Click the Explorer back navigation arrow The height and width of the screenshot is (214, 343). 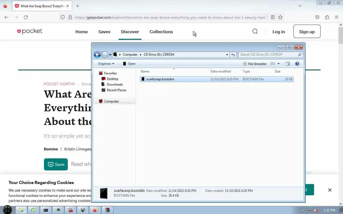[x=97, y=55]
